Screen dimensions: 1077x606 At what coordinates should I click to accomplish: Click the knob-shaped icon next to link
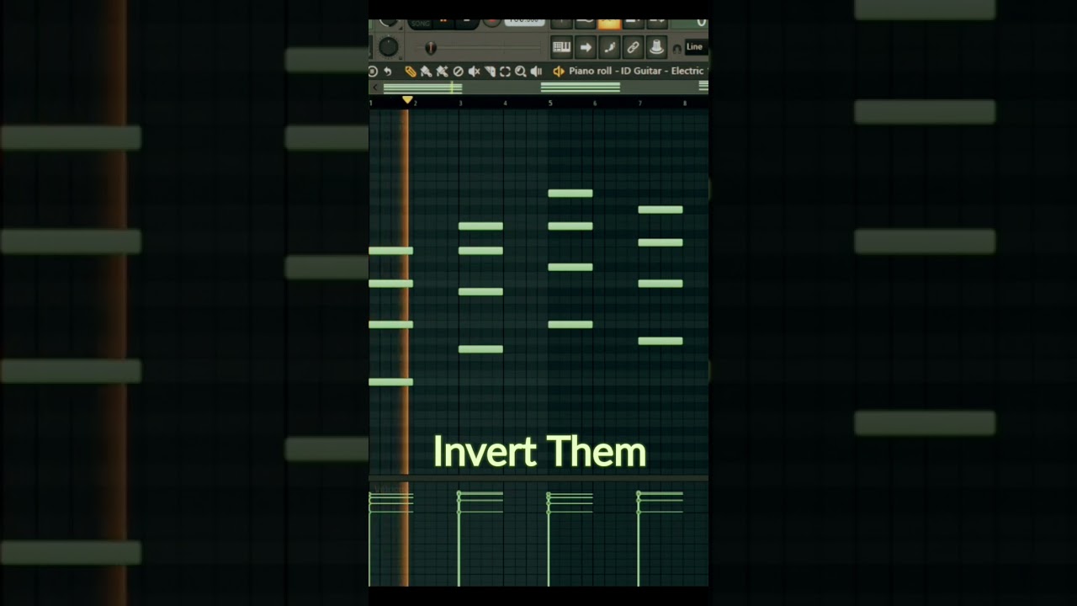coord(656,47)
